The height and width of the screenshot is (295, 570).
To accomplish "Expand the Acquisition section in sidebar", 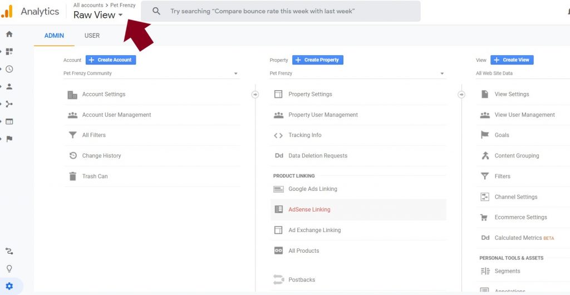I will click(x=1, y=104).
